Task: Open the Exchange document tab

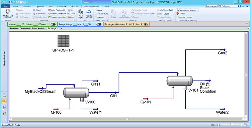Action: tap(52, 28)
